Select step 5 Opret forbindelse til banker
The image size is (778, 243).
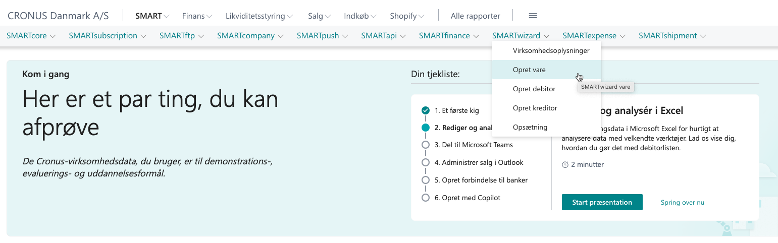click(484, 180)
